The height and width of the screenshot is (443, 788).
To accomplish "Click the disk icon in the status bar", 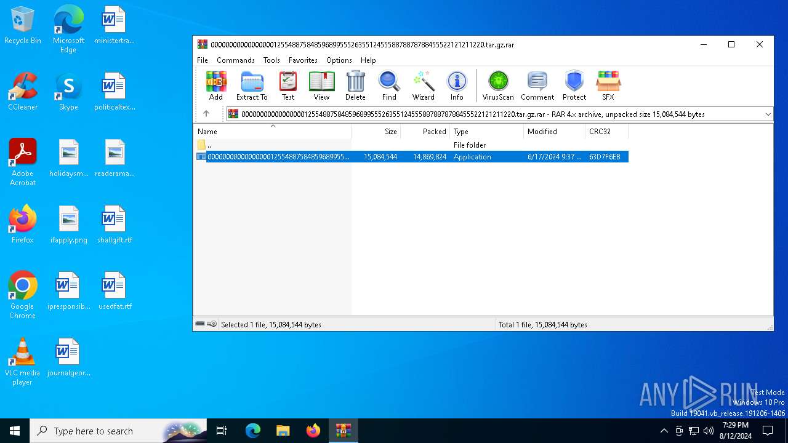I will coord(200,324).
